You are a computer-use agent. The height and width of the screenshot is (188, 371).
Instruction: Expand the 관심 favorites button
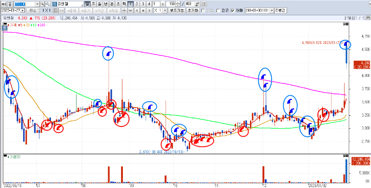click(x=33, y=11)
